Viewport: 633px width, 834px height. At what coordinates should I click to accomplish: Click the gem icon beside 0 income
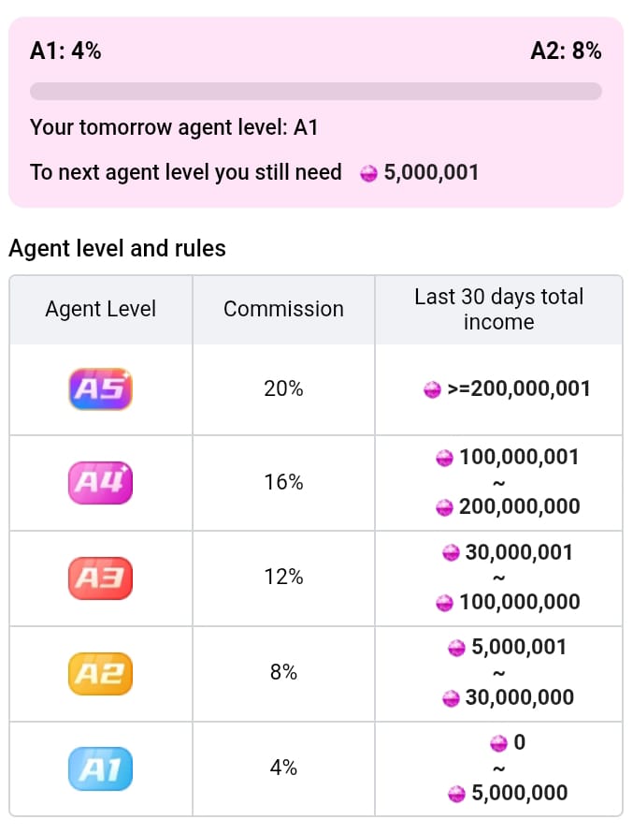tap(498, 743)
